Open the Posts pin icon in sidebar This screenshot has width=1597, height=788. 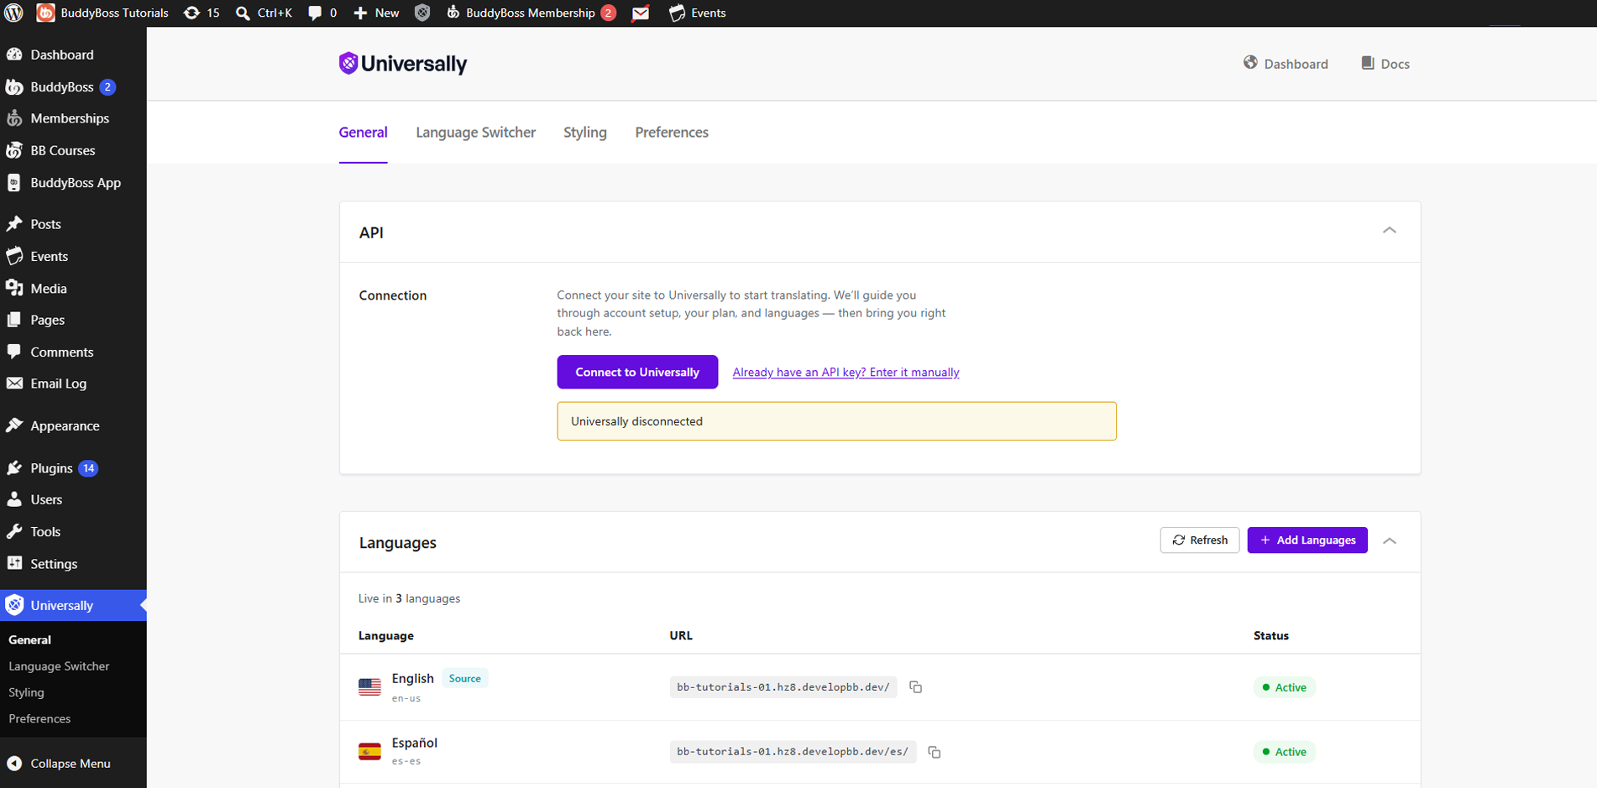point(14,224)
